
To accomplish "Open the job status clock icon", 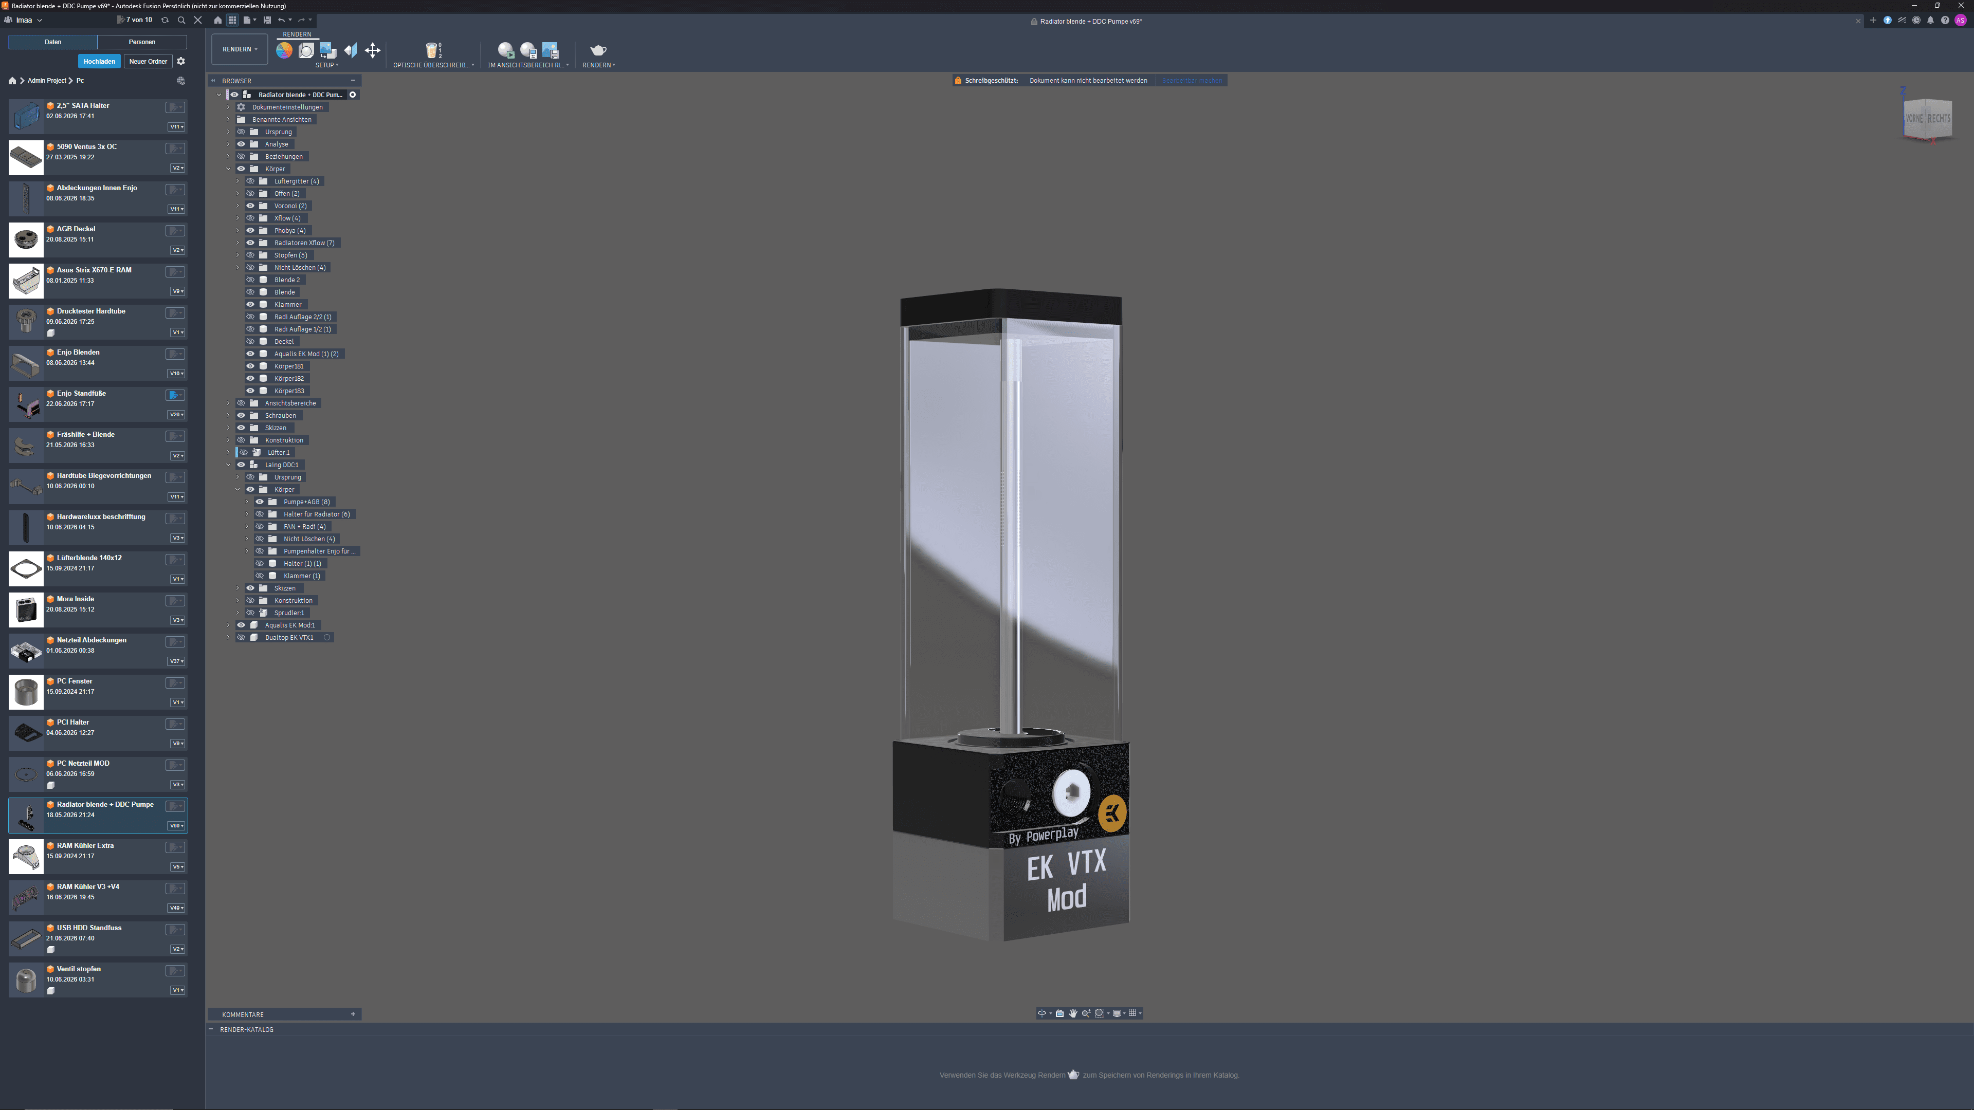I will click(x=1916, y=21).
